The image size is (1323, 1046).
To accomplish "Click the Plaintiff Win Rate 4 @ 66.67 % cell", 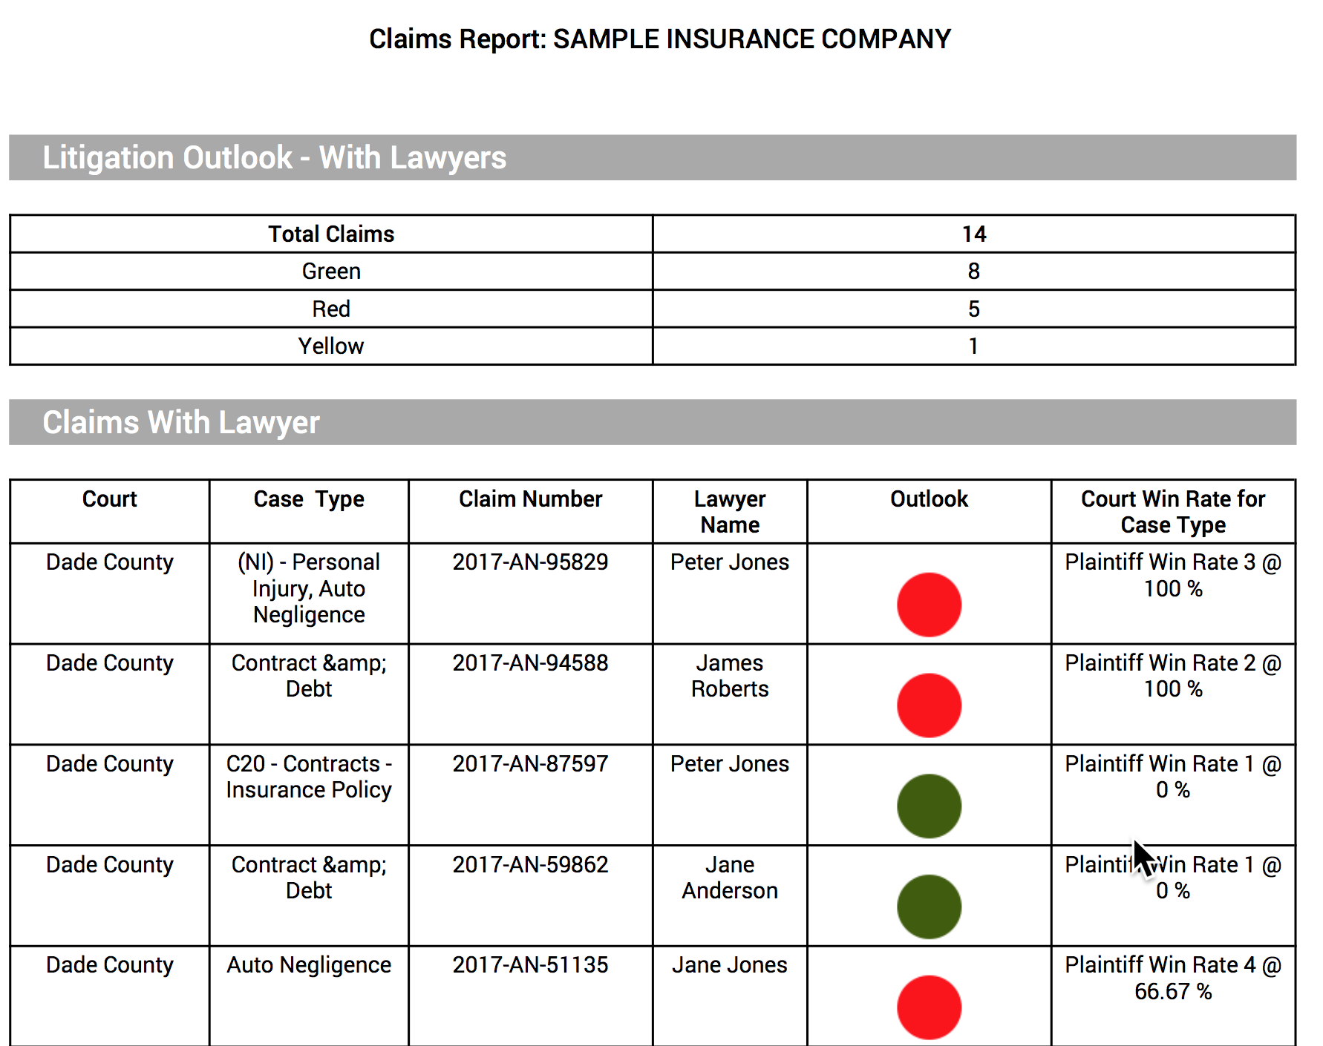I will [1172, 978].
